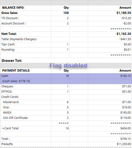Click the Nett Total value $1,165.30

coord(124,34)
